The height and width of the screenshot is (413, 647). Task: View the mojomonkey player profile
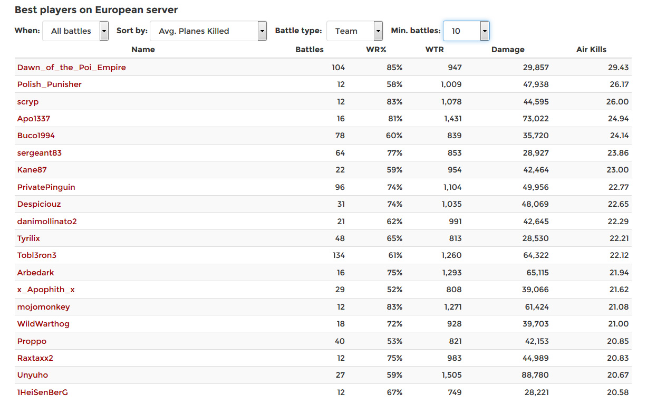click(x=43, y=307)
